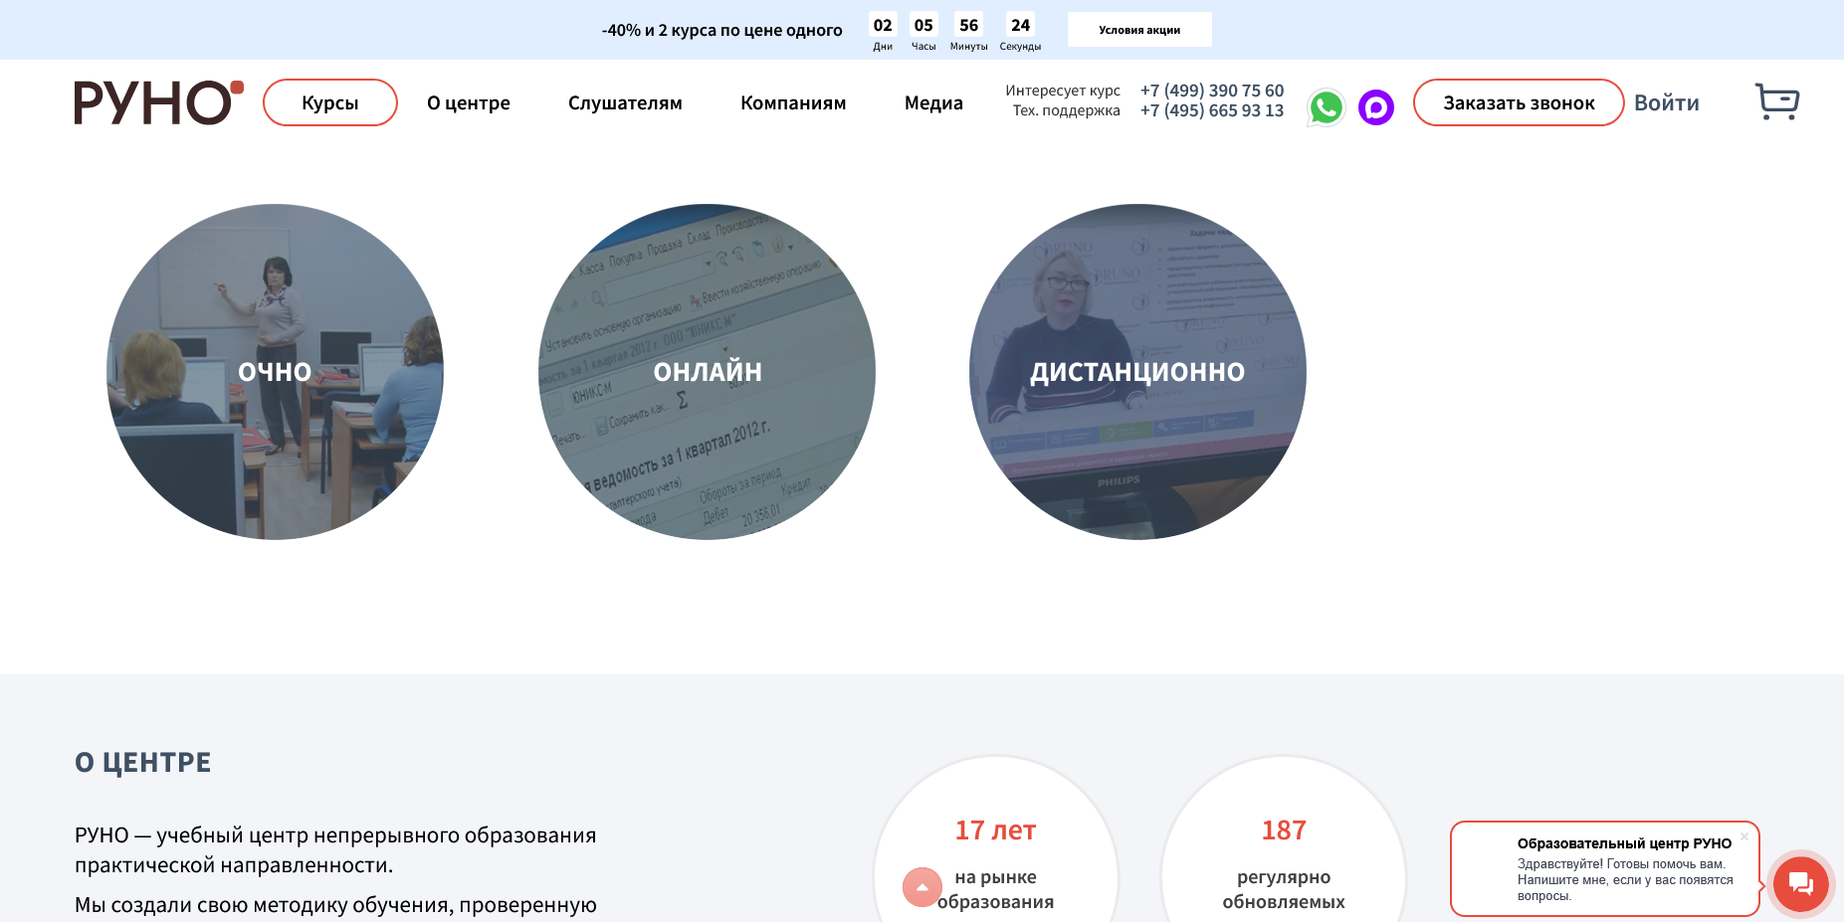Click Условия акции button

click(x=1139, y=30)
